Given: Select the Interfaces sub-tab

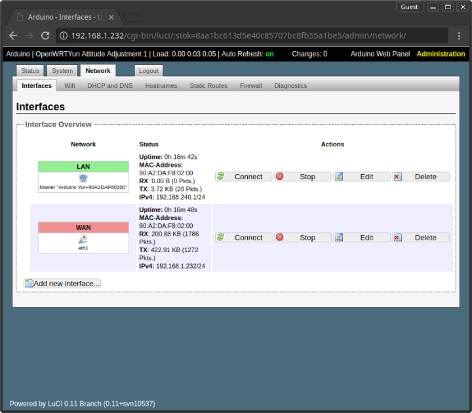Looking at the screenshot, I should tap(37, 85).
